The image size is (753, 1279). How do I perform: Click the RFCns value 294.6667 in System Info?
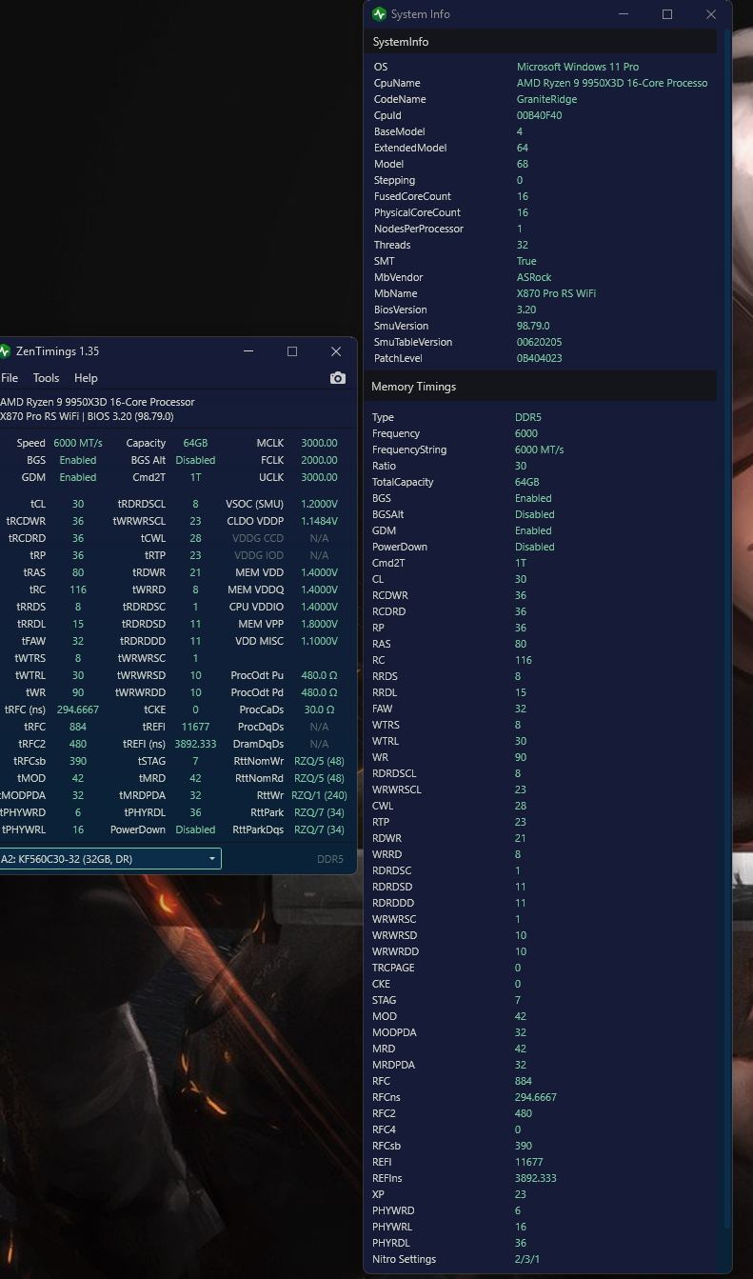536,1097
